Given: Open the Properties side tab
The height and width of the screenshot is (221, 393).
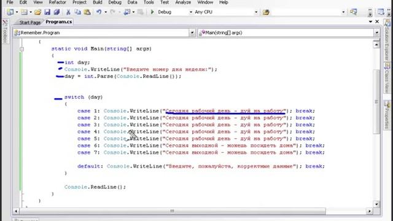Looking at the screenshot, I should pyautogui.click(x=387, y=115).
